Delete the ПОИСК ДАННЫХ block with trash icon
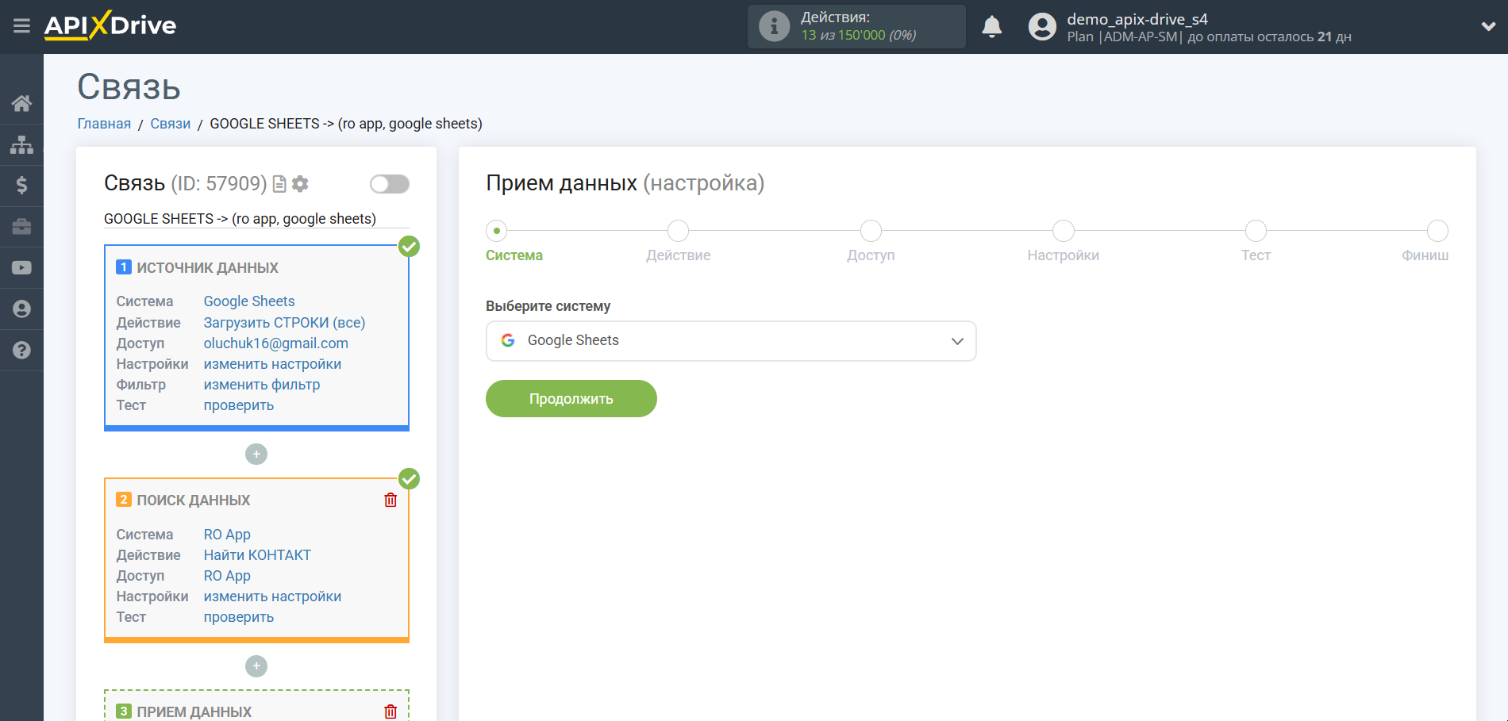 tap(390, 500)
